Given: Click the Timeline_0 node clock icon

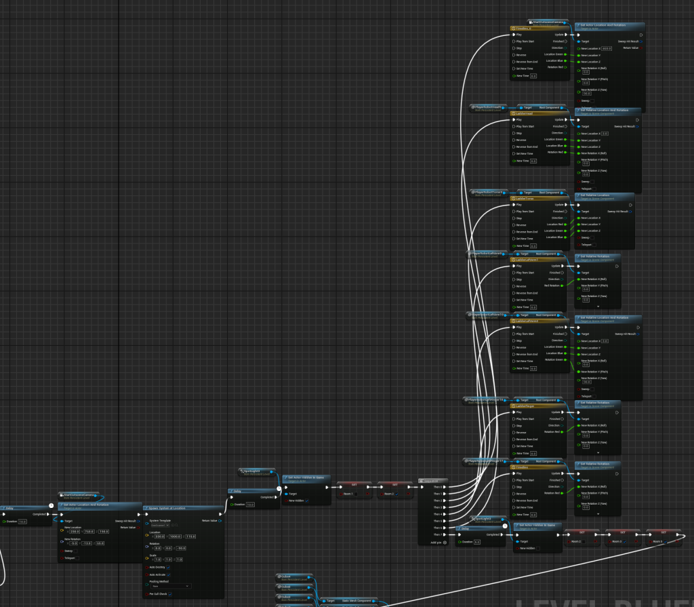Looking at the screenshot, I should pyautogui.click(x=513, y=28).
